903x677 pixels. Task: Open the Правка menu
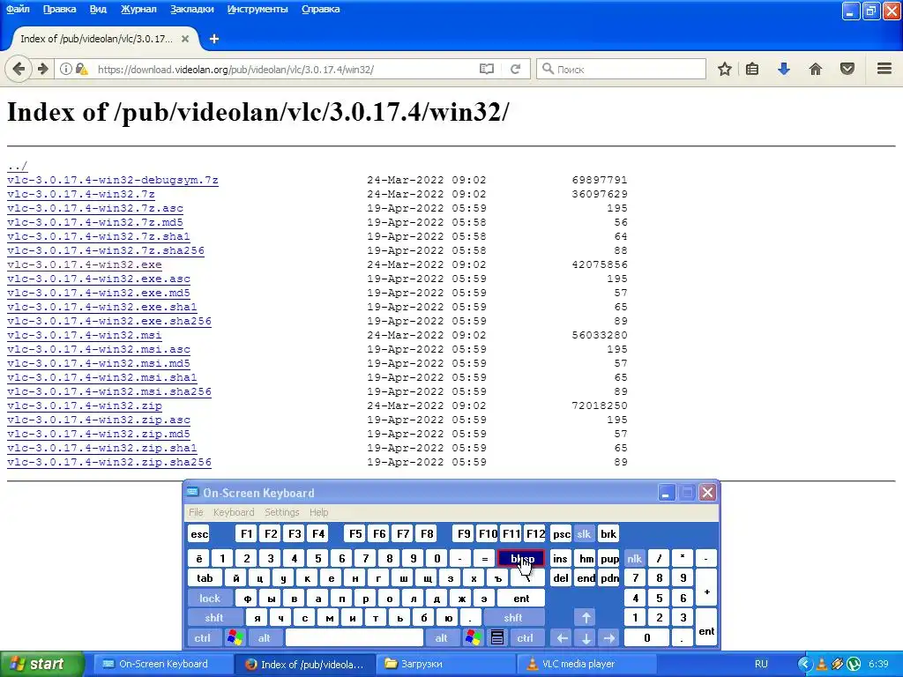coord(59,9)
